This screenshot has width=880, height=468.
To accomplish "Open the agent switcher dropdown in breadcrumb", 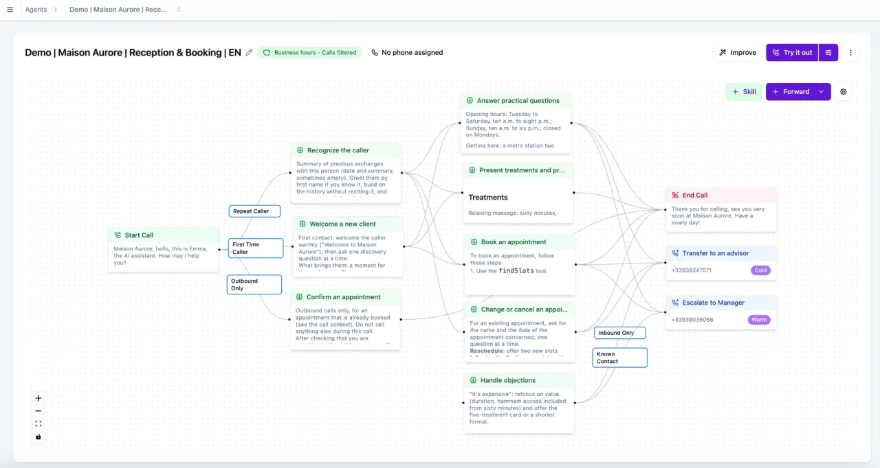I will (x=179, y=10).
